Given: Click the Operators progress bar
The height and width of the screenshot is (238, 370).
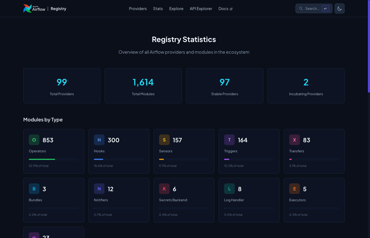Looking at the screenshot, I should click(x=53, y=159).
